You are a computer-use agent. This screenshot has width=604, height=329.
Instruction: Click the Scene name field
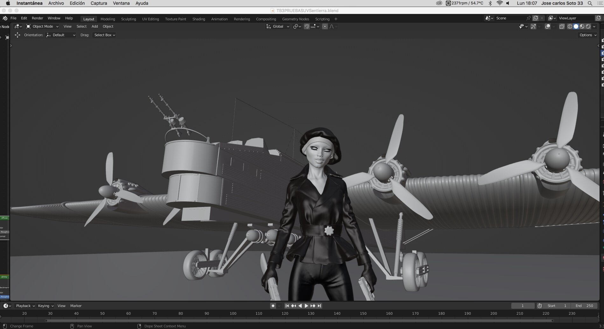(x=510, y=18)
